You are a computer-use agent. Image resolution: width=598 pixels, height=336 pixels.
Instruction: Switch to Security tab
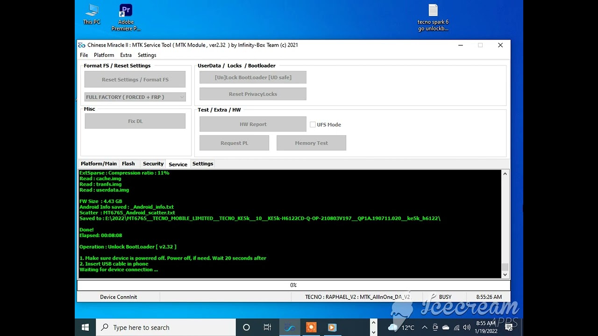(153, 164)
